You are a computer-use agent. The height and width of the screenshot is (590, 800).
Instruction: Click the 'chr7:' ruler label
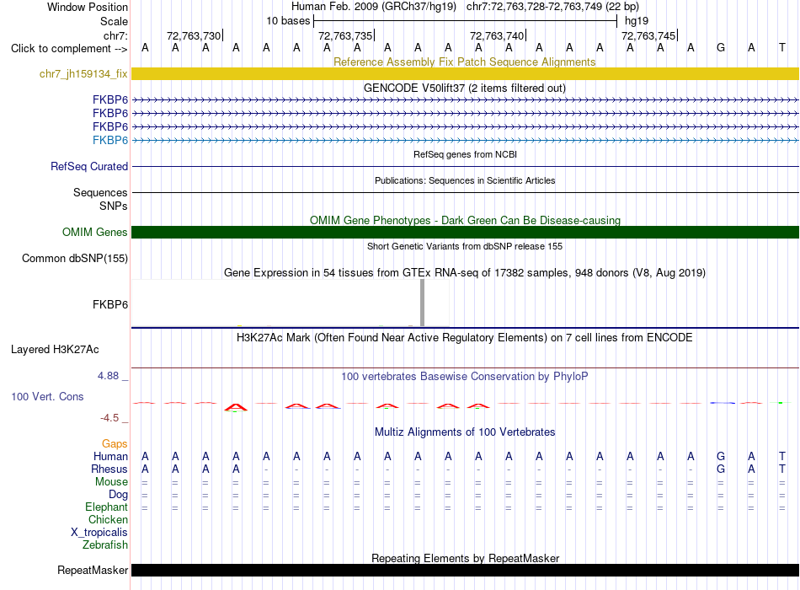[115, 35]
